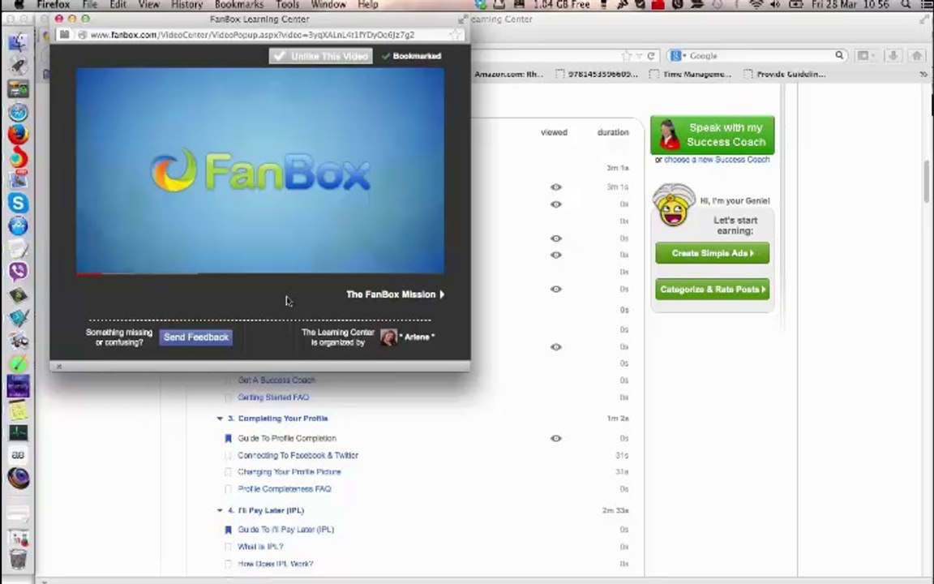Toggle bookmark for Changing Your Profile Picture
This screenshot has width=934, height=584.
pyautogui.click(x=228, y=472)
